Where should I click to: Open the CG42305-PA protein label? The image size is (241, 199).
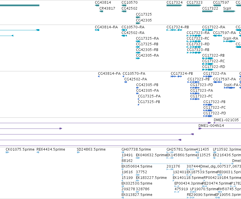[x=148, y=91]
